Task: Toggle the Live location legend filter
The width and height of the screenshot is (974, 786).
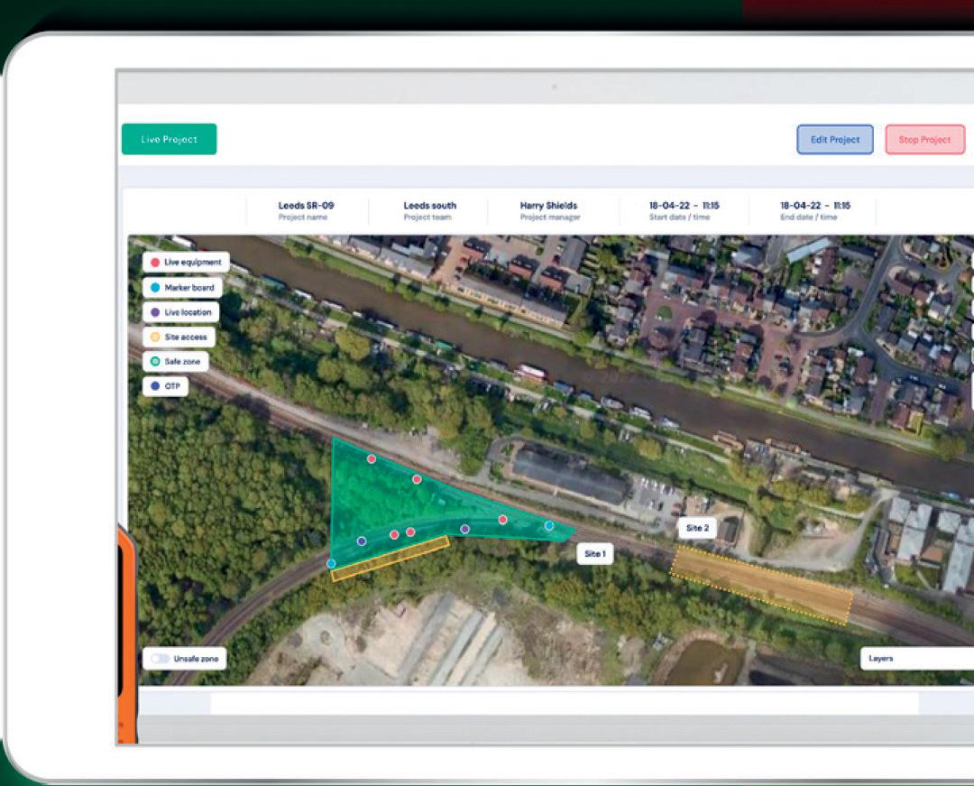Action: pyautogui.click(x=180, y=312)
